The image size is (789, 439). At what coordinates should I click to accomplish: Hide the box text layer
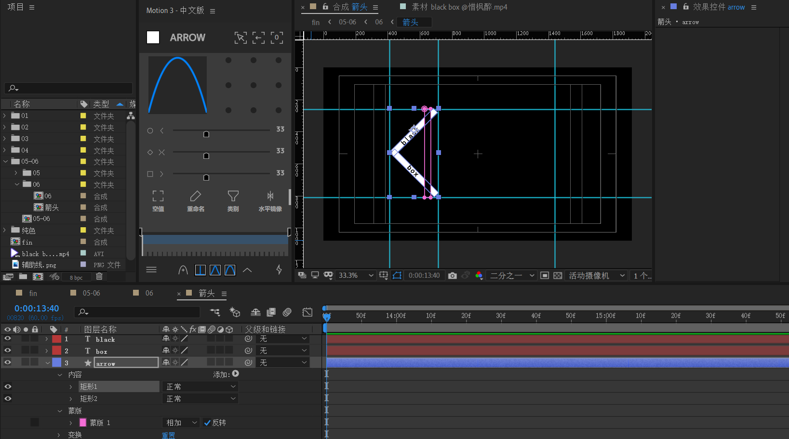coord(8,350)
